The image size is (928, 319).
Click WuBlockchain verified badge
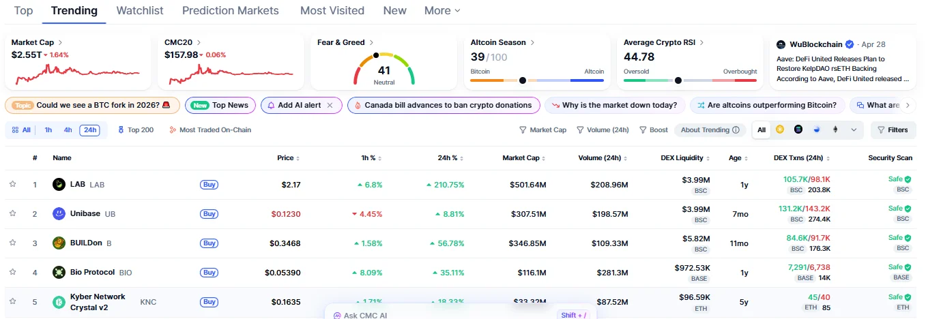850,44
